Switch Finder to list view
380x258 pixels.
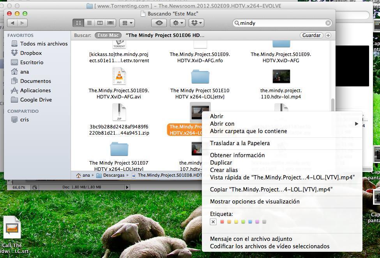(x=89, y=23)
